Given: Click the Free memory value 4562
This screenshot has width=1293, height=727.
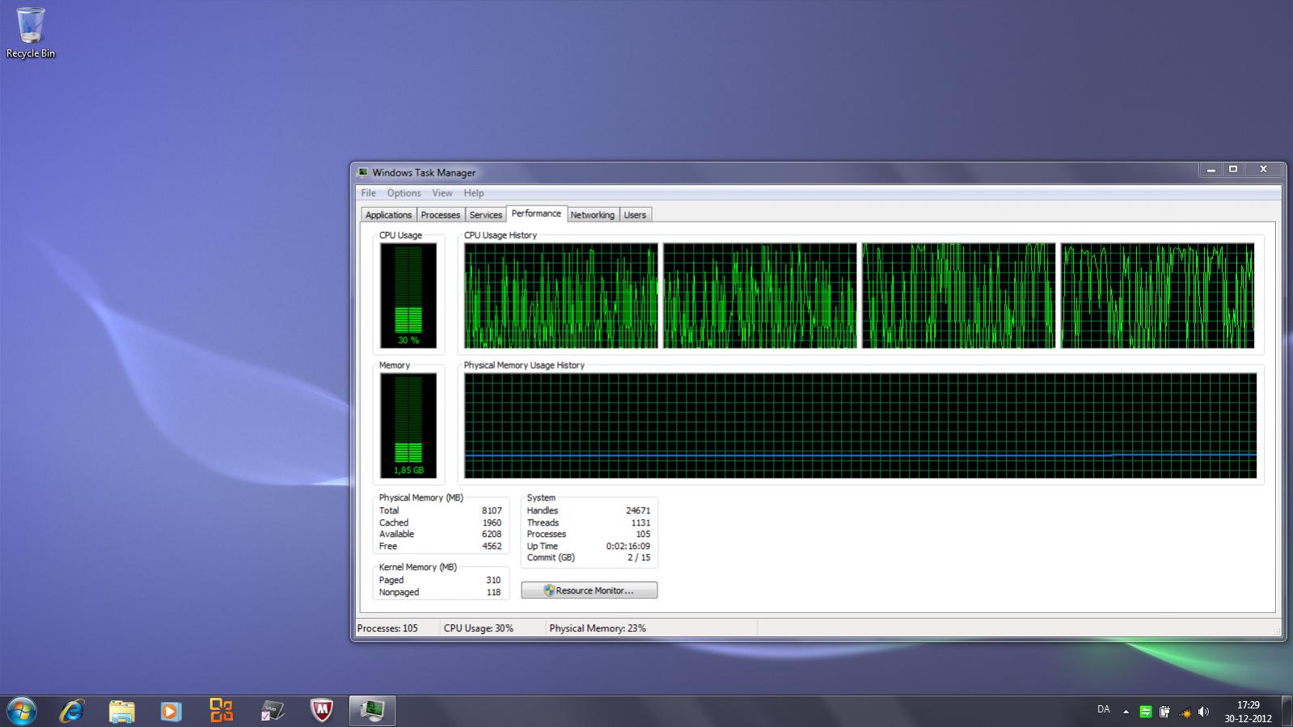Looking at the screenshot, I should coord(492,547).
